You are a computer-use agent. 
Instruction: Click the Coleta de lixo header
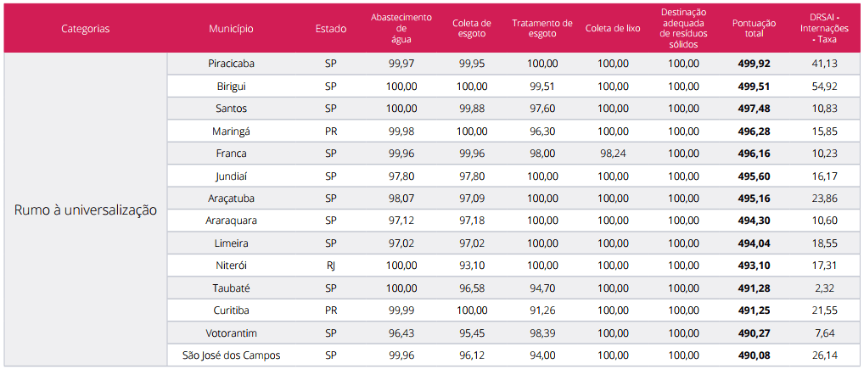click(x=613, y=28)
